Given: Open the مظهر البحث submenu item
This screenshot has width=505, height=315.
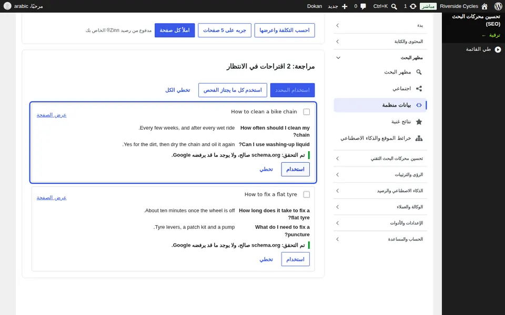Looking at the screenshot, I should pos(380,72).
